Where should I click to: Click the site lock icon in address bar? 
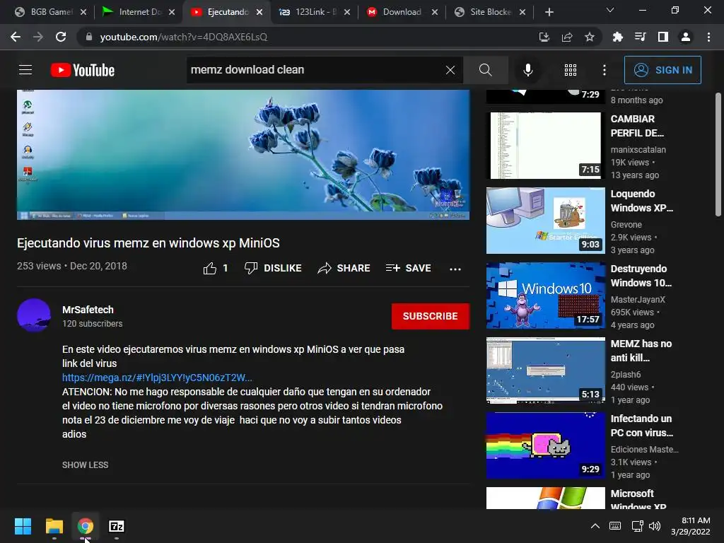click(x=88, y=37)
